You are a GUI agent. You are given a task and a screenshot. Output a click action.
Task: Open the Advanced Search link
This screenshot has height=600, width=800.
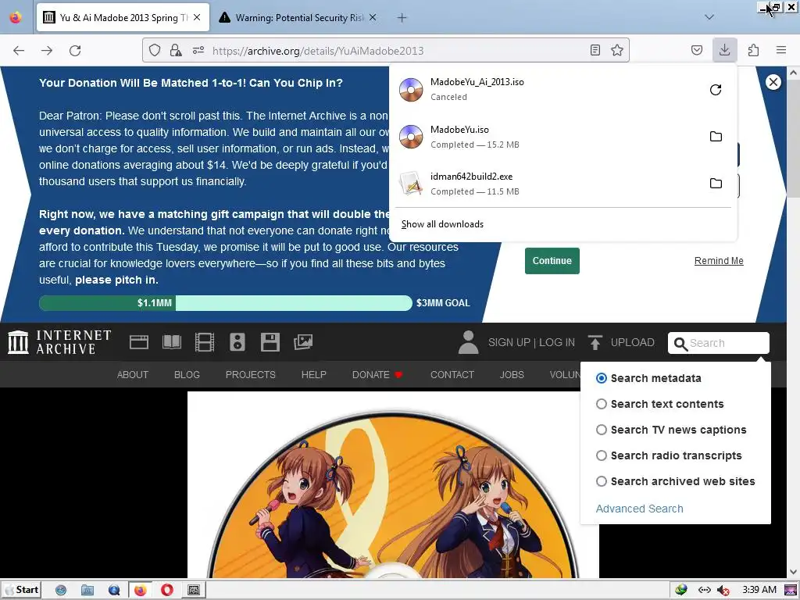639,509
